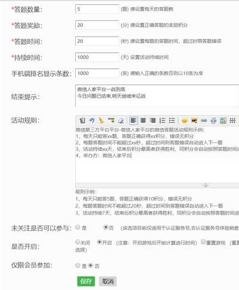Click example line starting 1、每天只能答5题
Image resolution: width=239 pixels, height=290 pixels.
click(x=133, y=199)
